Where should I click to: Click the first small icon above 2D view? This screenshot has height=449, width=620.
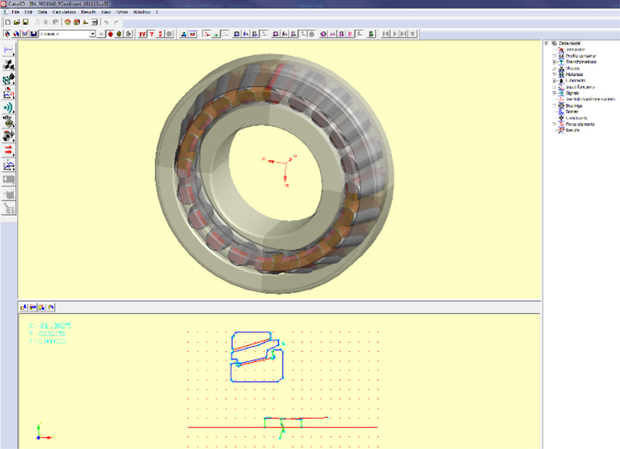[x=22, y=306]
